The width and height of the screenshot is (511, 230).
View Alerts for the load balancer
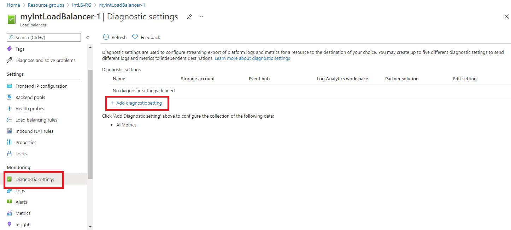[21, 201]
